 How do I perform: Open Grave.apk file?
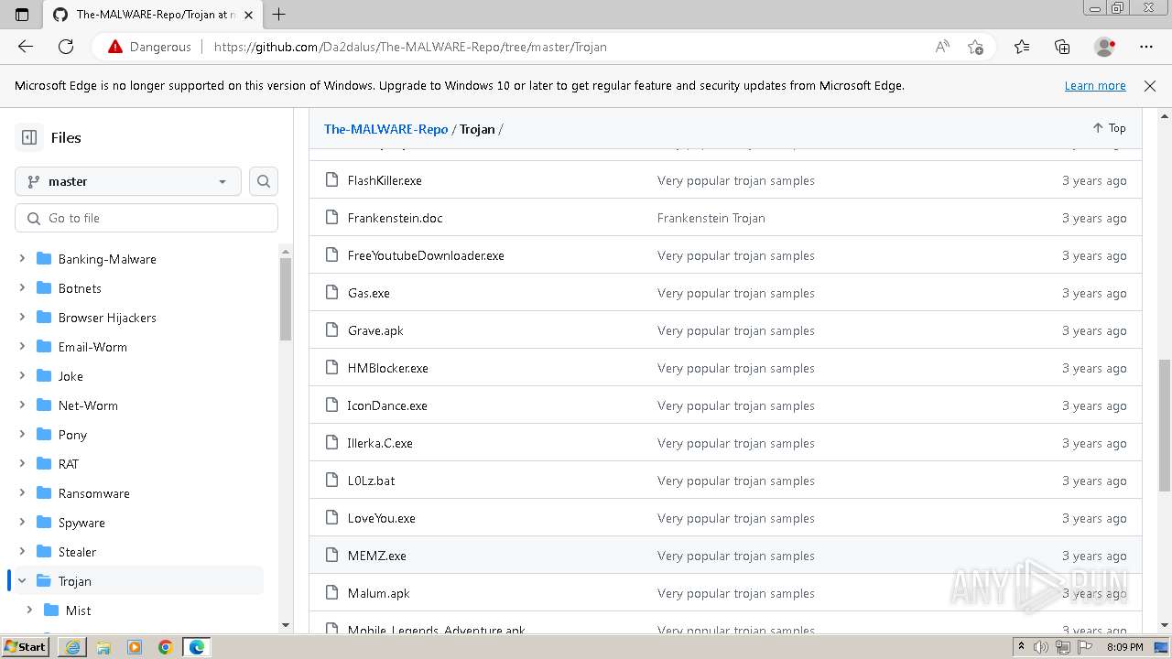click(x=375, y=330)
